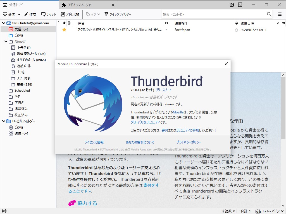Toggle the star on the FoxitJapan message
The height and width of the screenshot is (214, 286).
(x=64, y=30)
